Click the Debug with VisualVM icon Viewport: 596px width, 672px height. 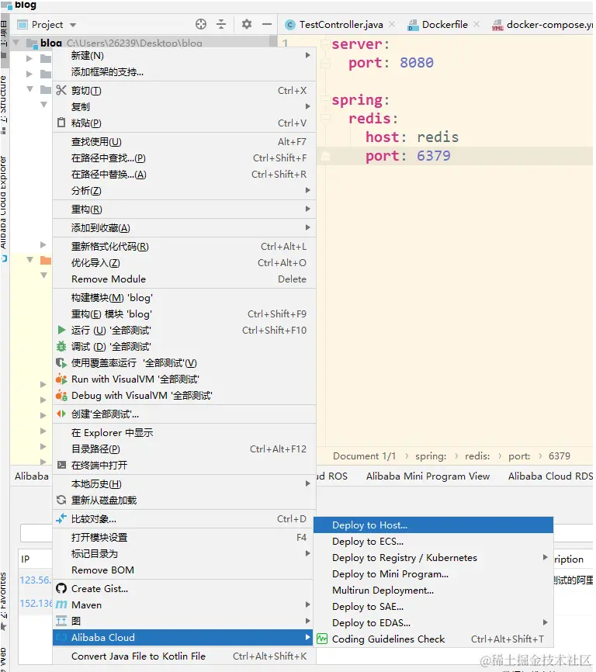61,395
